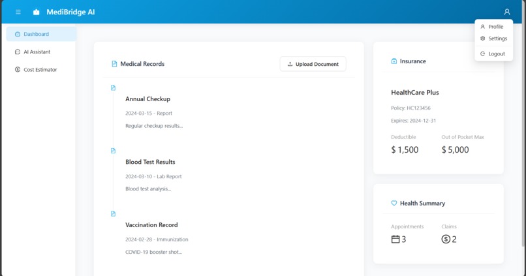Screen dimensions: 526x276
Task: Click the Health Summary heading text
Action: point(423,203)
